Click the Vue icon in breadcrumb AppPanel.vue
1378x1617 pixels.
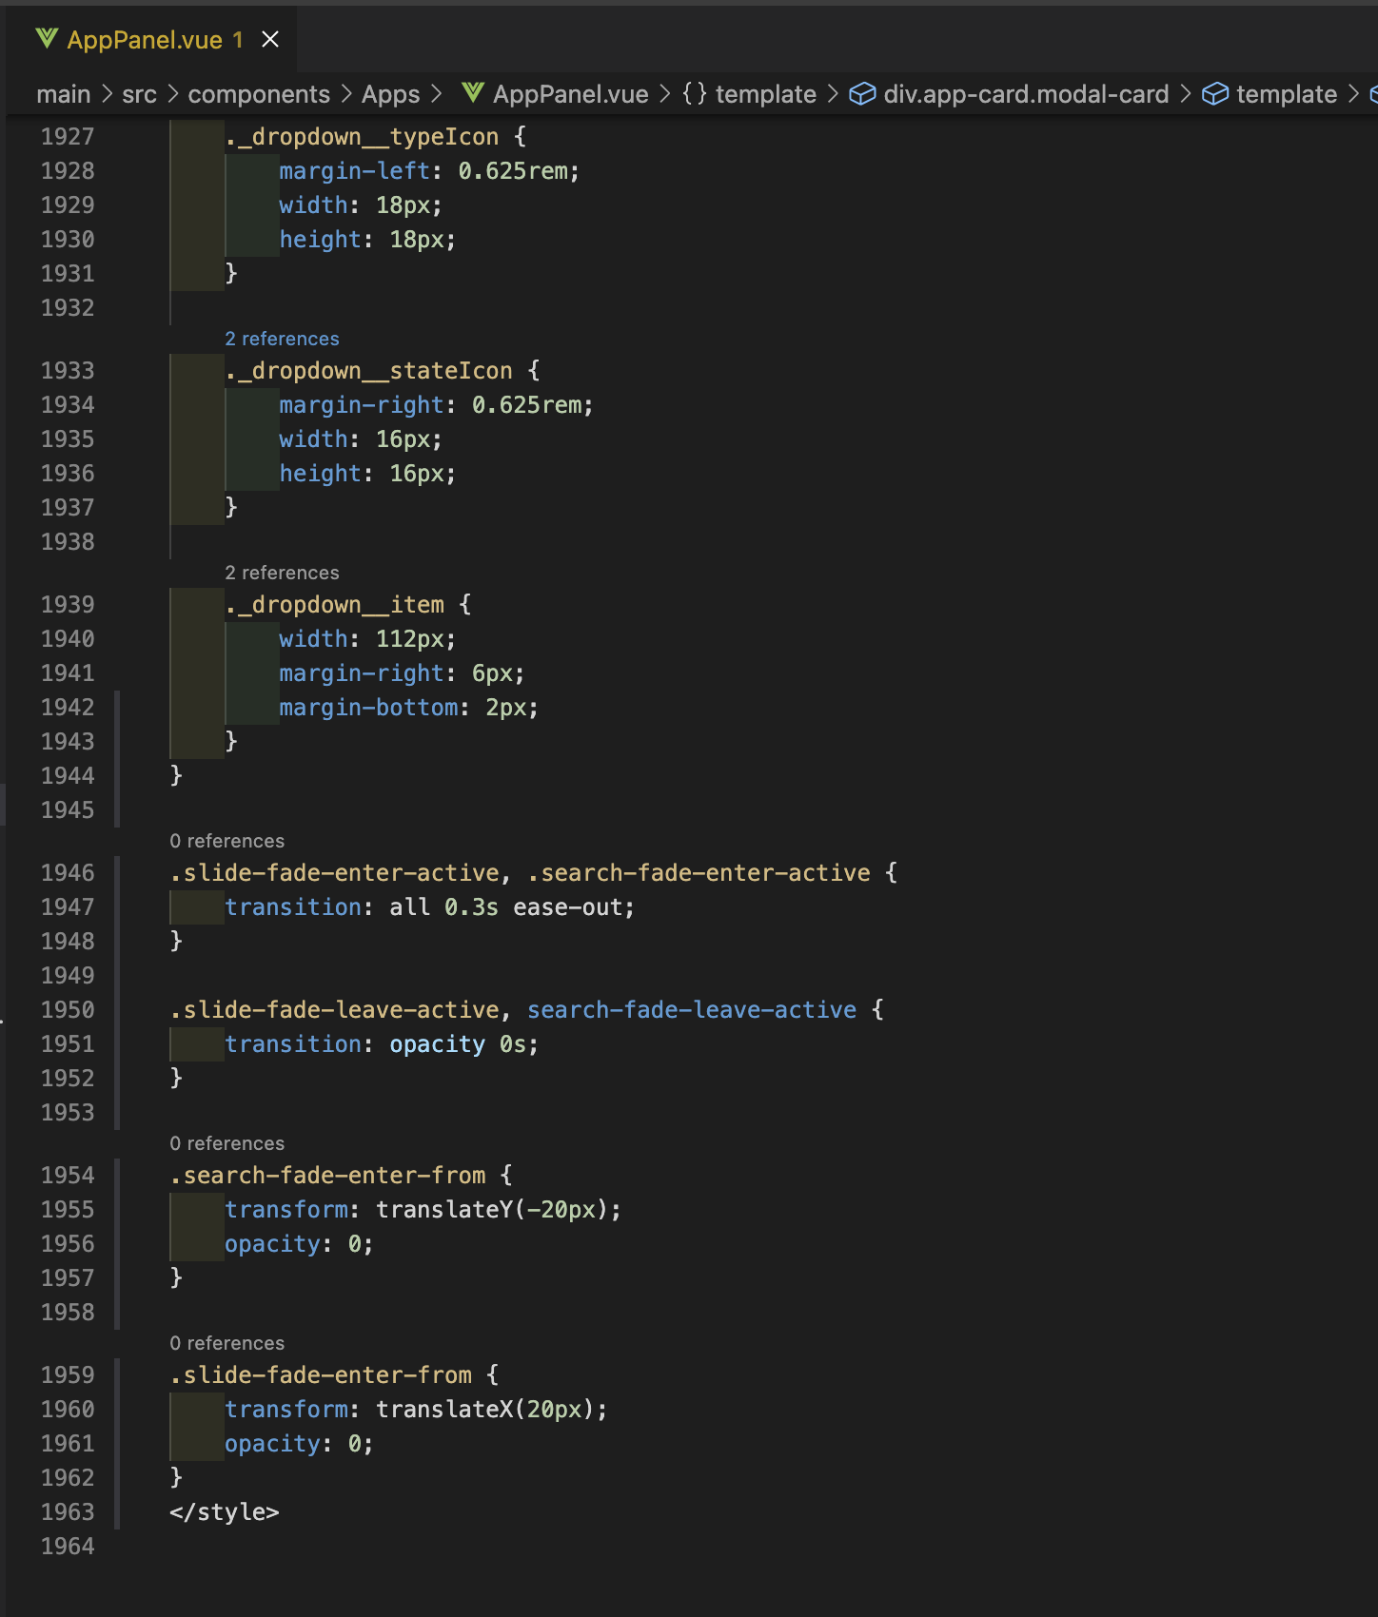[472, 93]
